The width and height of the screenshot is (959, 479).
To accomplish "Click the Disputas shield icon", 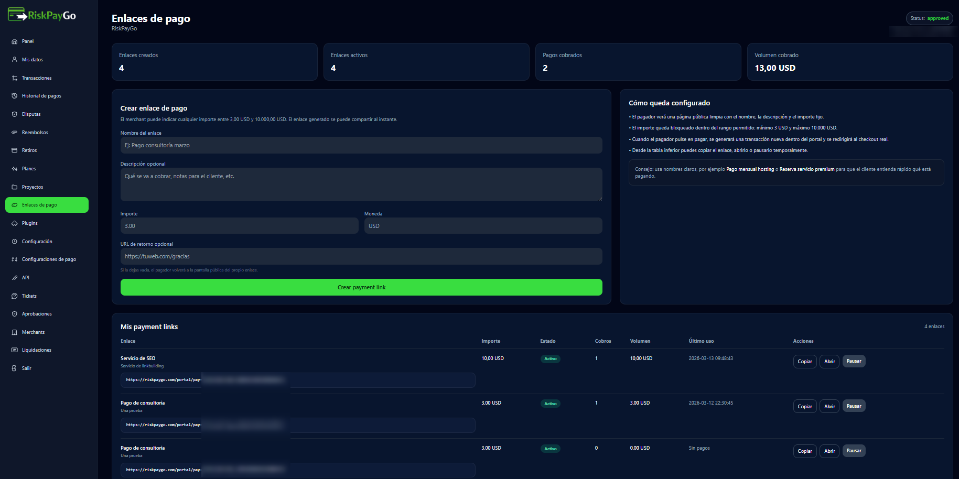I will pyautogui.click(x=15, y=114).
